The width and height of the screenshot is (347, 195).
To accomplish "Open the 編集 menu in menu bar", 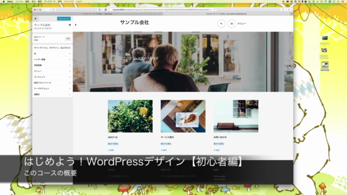I will 27,1.
